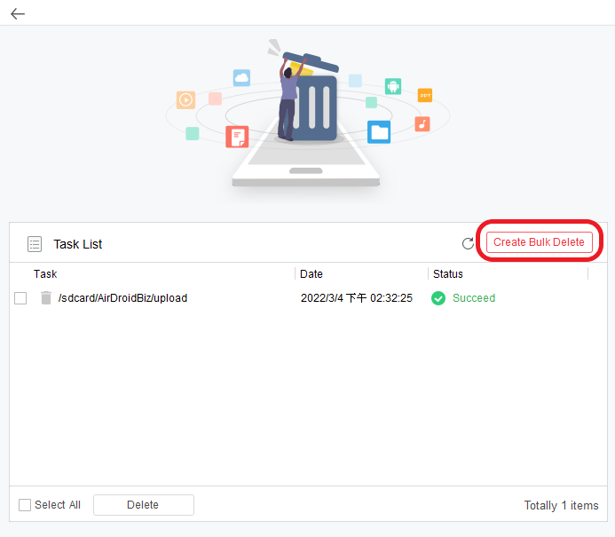Click the Delete button
The height and width of the screenshot is (537, 615).
point(144,505)
